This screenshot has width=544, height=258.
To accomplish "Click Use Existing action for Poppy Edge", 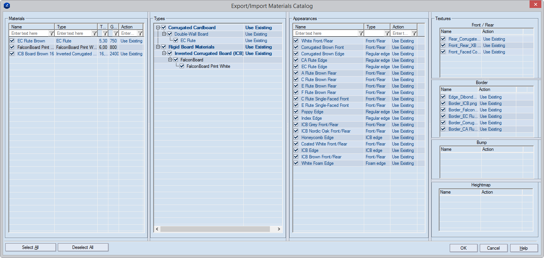I will point(403,112).
